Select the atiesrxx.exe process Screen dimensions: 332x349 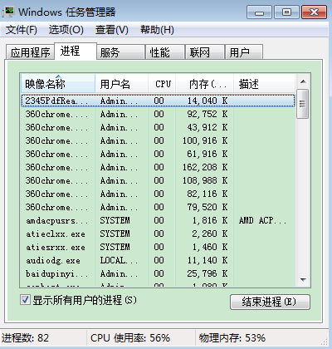(158, 247)
